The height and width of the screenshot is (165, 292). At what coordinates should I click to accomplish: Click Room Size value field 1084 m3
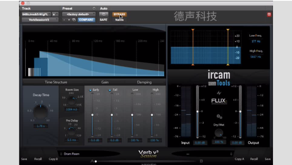[72, 109]
